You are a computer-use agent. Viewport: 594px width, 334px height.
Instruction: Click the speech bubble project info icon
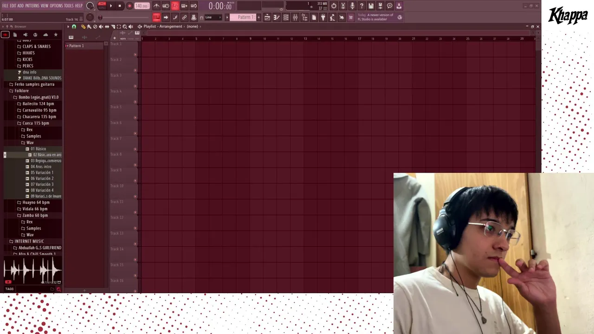(x=389, y=6)
